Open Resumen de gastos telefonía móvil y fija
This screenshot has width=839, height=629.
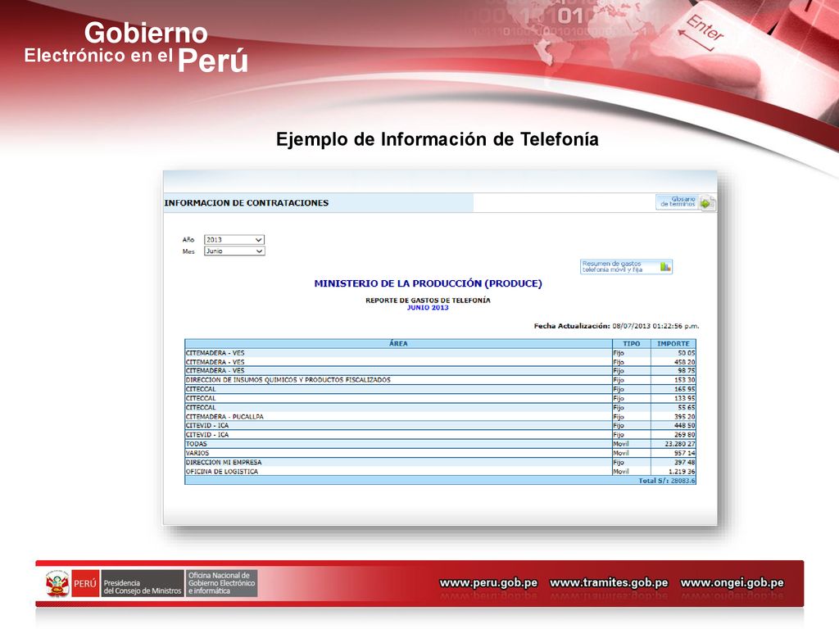pyautogui.click(x=626, y=266)
